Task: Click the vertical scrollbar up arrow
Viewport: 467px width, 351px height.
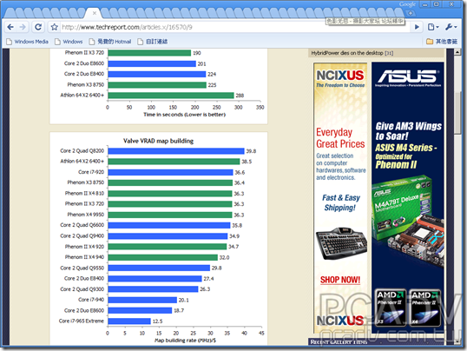Action: [457, 52]
